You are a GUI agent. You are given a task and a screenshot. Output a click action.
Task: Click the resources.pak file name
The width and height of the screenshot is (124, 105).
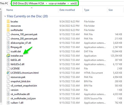[x=18, y=77]
